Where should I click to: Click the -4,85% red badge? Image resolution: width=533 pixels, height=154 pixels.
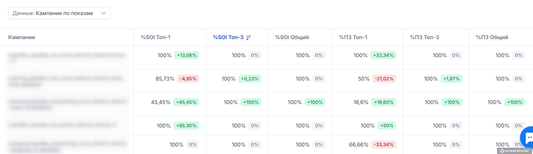[x=188, y=79]
